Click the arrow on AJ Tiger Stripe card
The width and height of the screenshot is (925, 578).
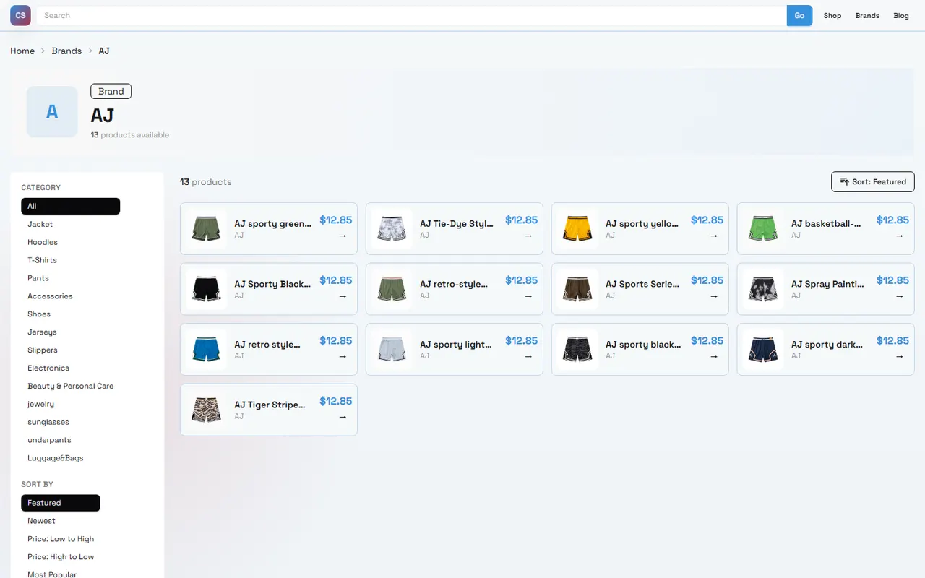point(343,417)
